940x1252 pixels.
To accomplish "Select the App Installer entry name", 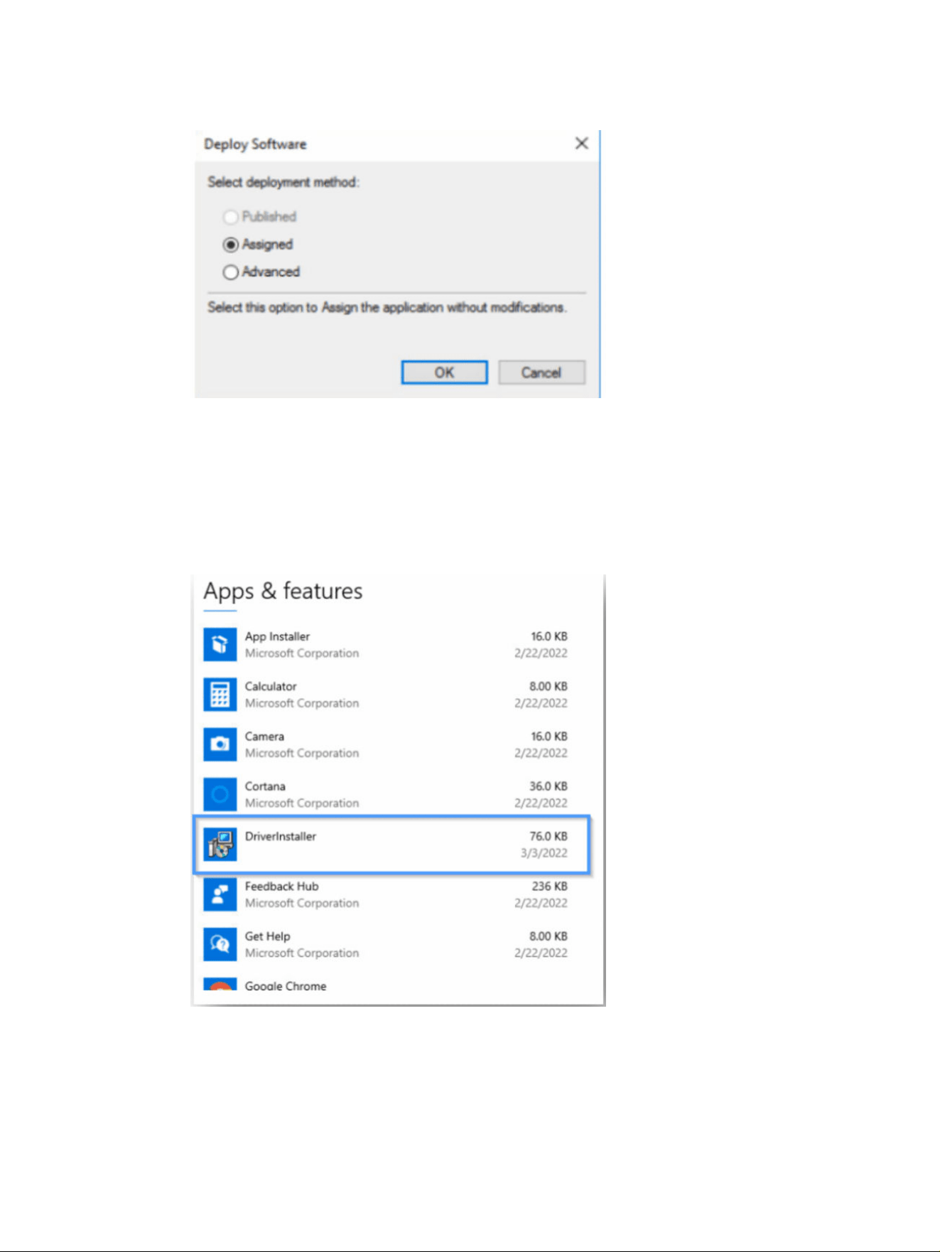I will point(277,636).
